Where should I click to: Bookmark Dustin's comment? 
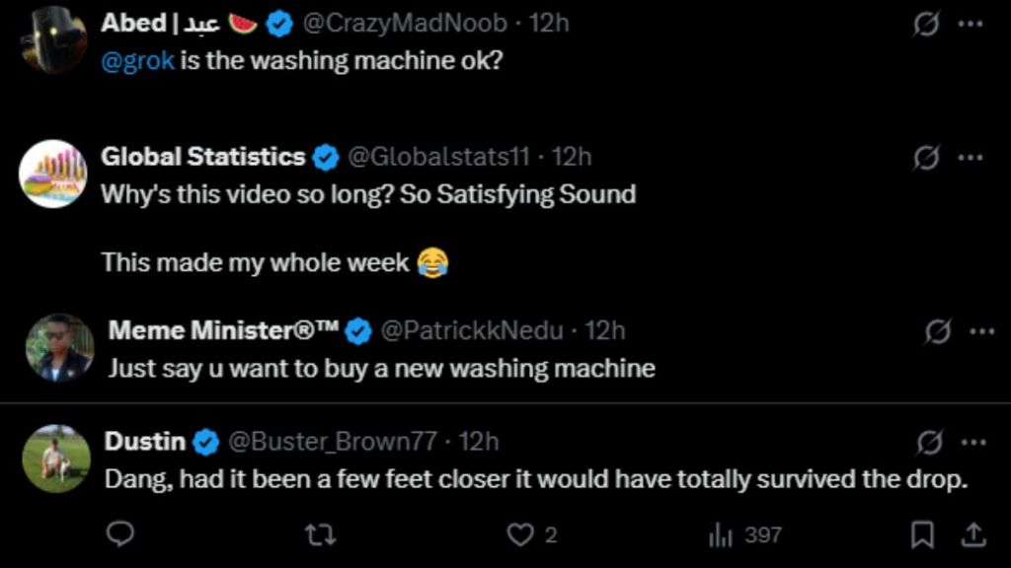922,534
